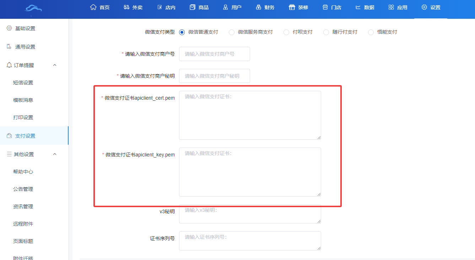Viewport: 475px width, 260px height.
Task: Click the apiclient_key.pem certificate textarea
Action: click(250, 172)
